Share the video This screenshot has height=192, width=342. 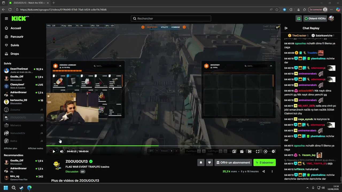click(x=264, y=171)
